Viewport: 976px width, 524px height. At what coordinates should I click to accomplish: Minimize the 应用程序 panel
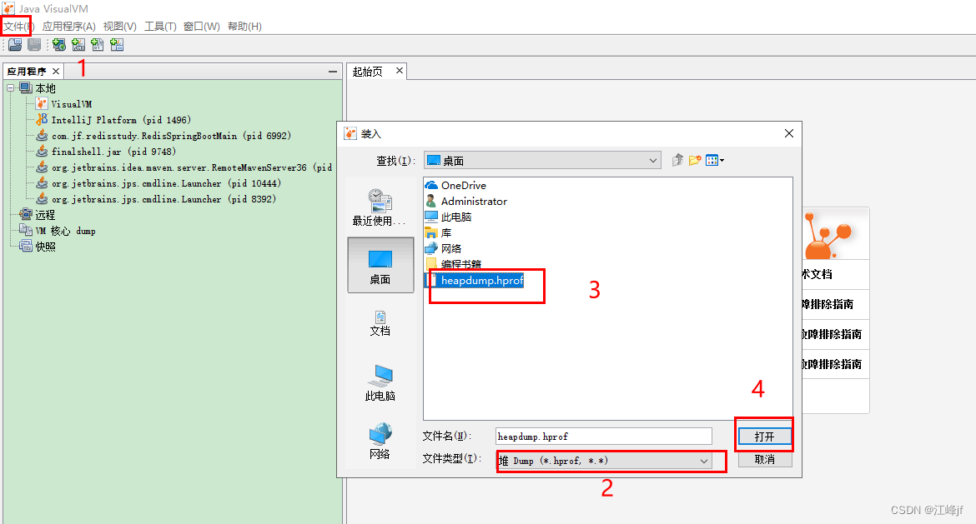[333, 72]
